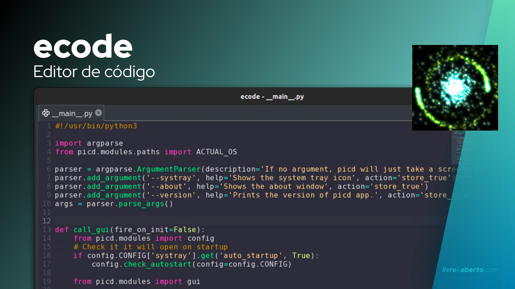Click the empty tab bar area beside __main__.py
This screenshot has height=289, width=515.
coord(241,113)
